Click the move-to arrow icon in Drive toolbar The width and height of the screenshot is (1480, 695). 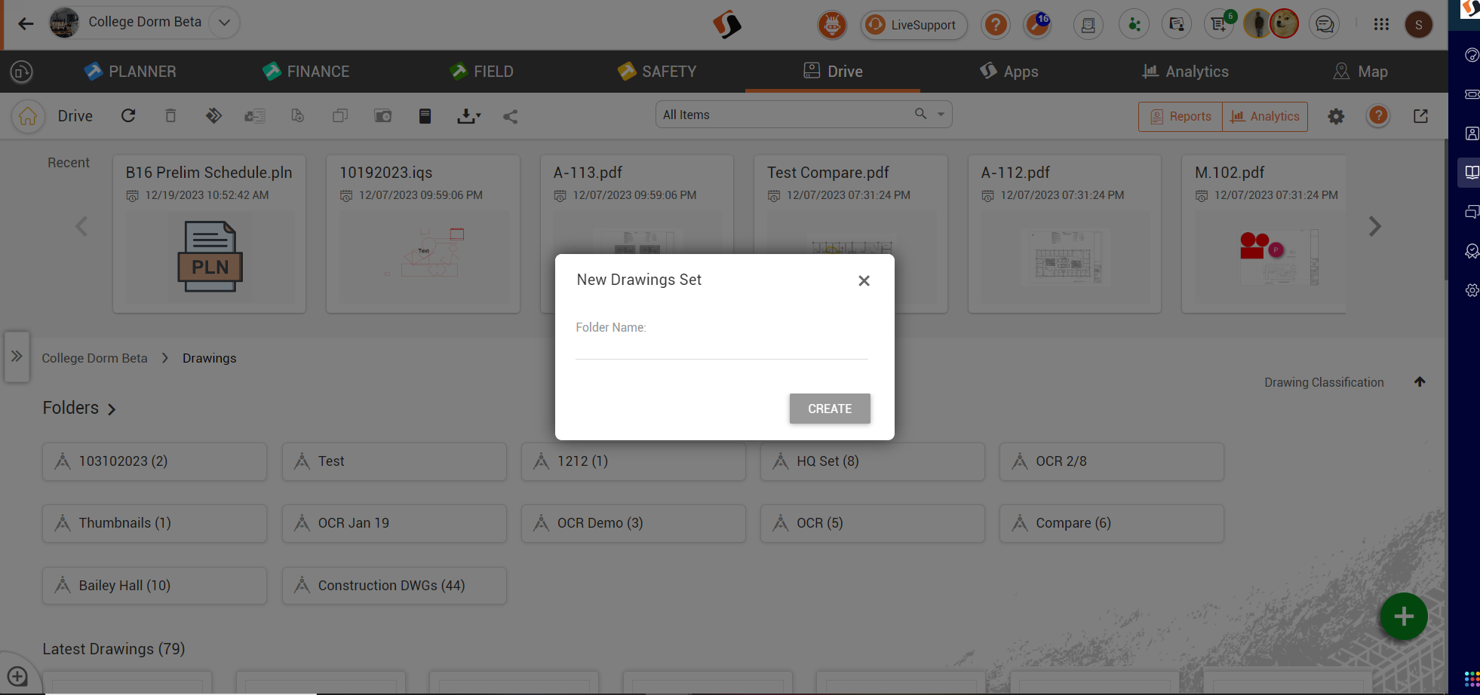click(x=213, y=115)
